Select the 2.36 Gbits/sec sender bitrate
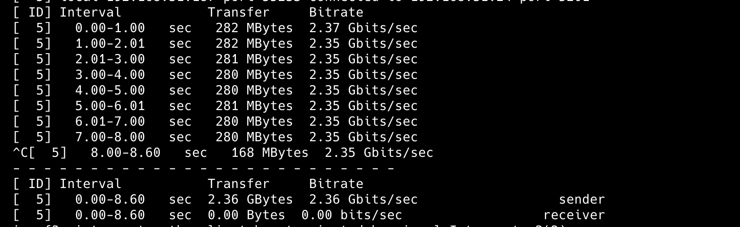Image resolution: width=740 pixels, height=227 pixels. pos(363,199)
